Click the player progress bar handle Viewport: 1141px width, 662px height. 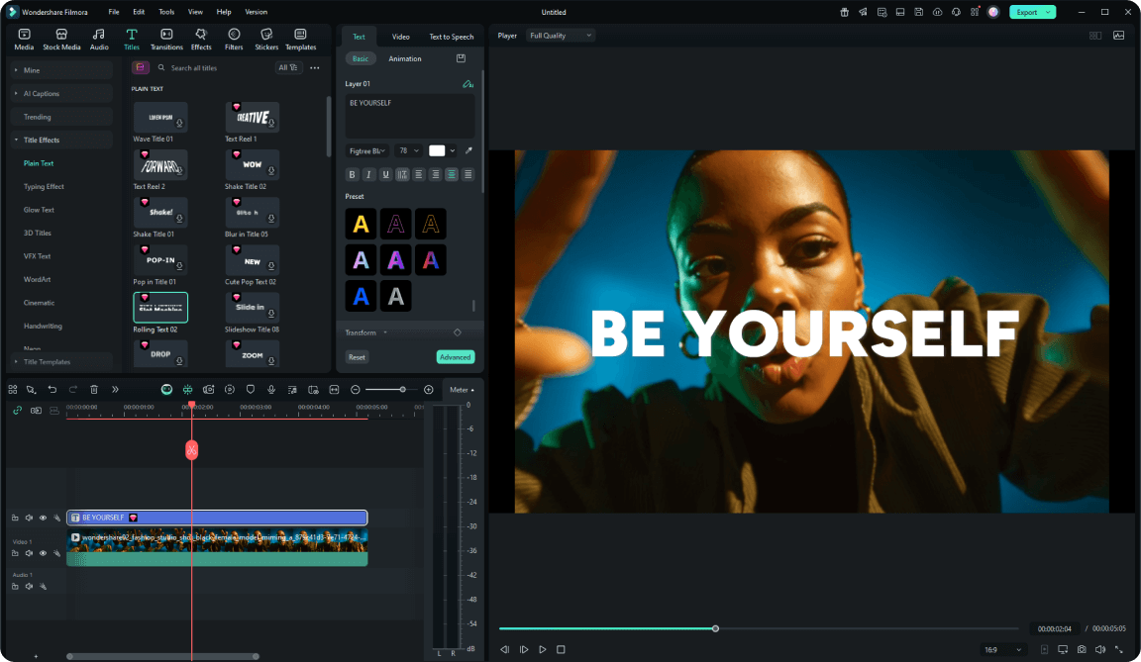(x=715, y=628)
